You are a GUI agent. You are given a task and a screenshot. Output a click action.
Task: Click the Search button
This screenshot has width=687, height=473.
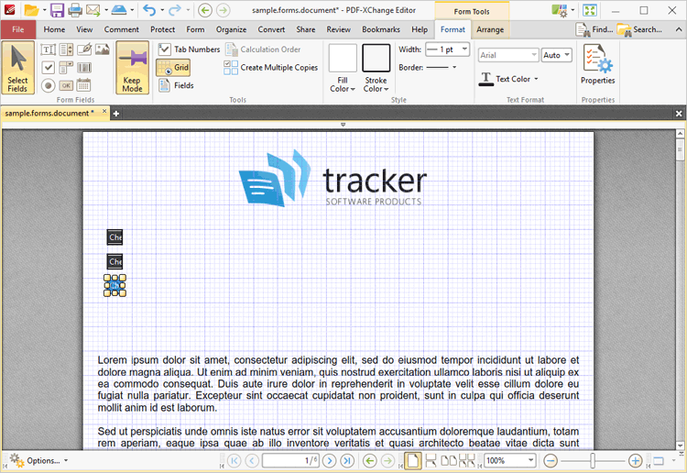(639, 29)
